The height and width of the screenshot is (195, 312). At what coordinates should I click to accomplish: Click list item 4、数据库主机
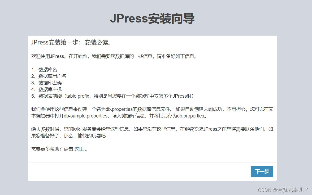coord(47,89)
